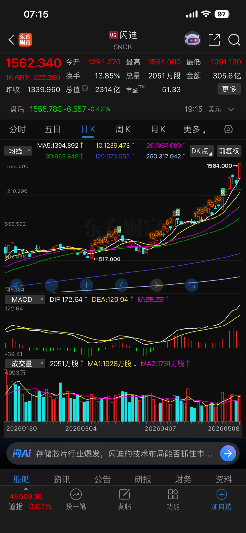The height and width of the screenshot is (533, 246).
Task: Tap the AI suggested question text
Action: click(x=124, y=453)
